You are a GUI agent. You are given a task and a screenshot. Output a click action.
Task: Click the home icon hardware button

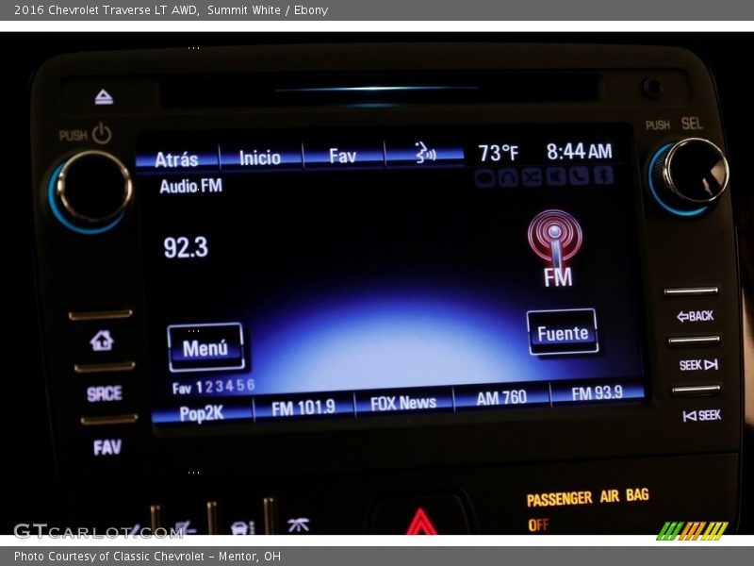(102, 341)
